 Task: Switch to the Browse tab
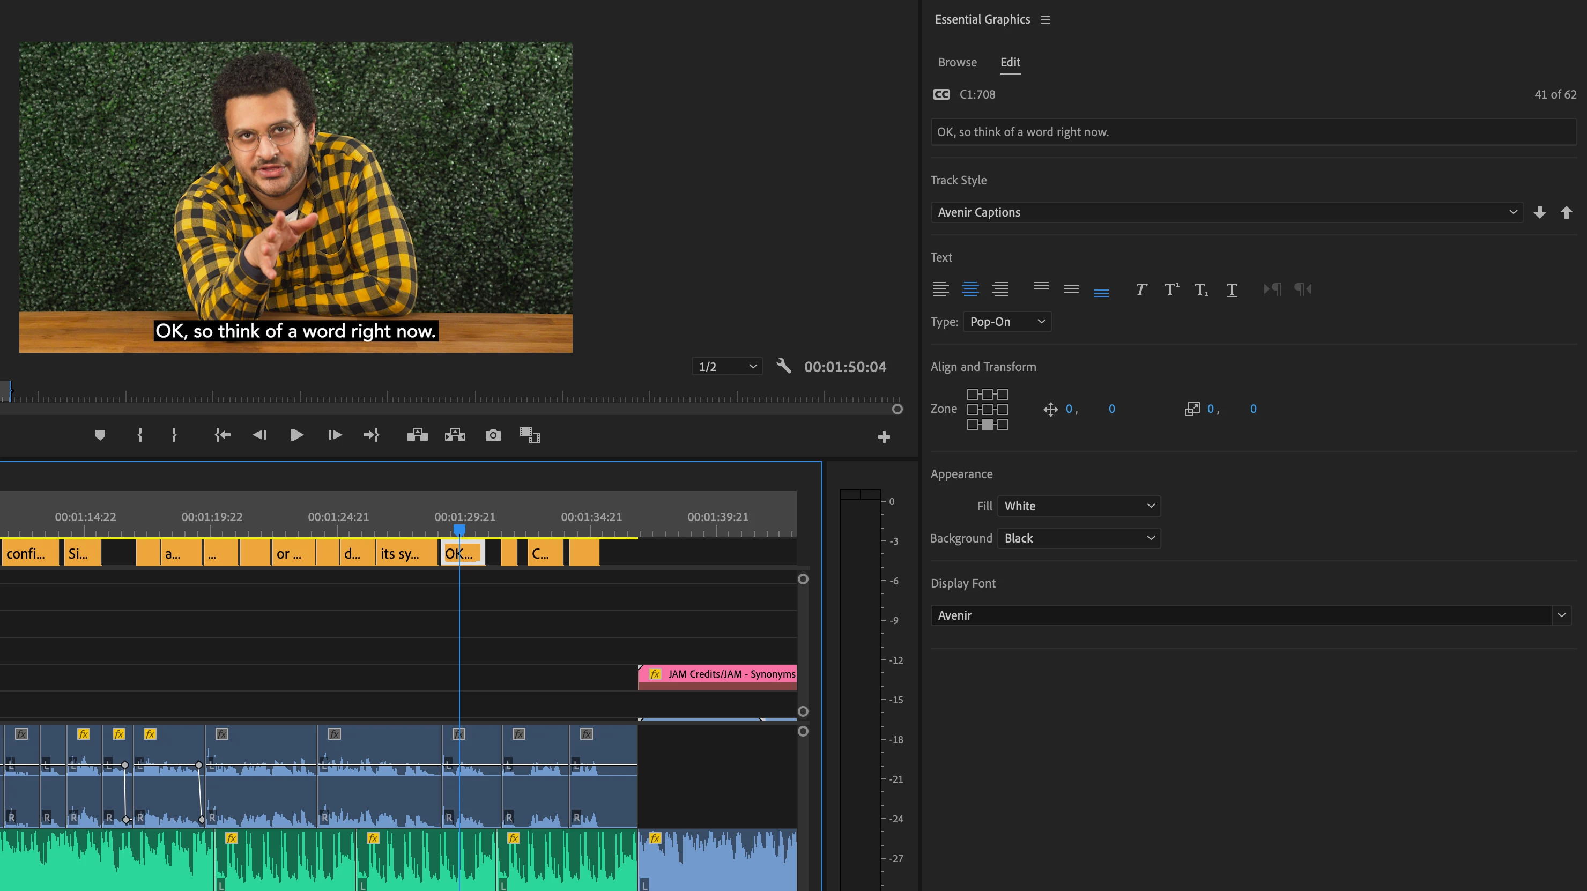[957, 62]
